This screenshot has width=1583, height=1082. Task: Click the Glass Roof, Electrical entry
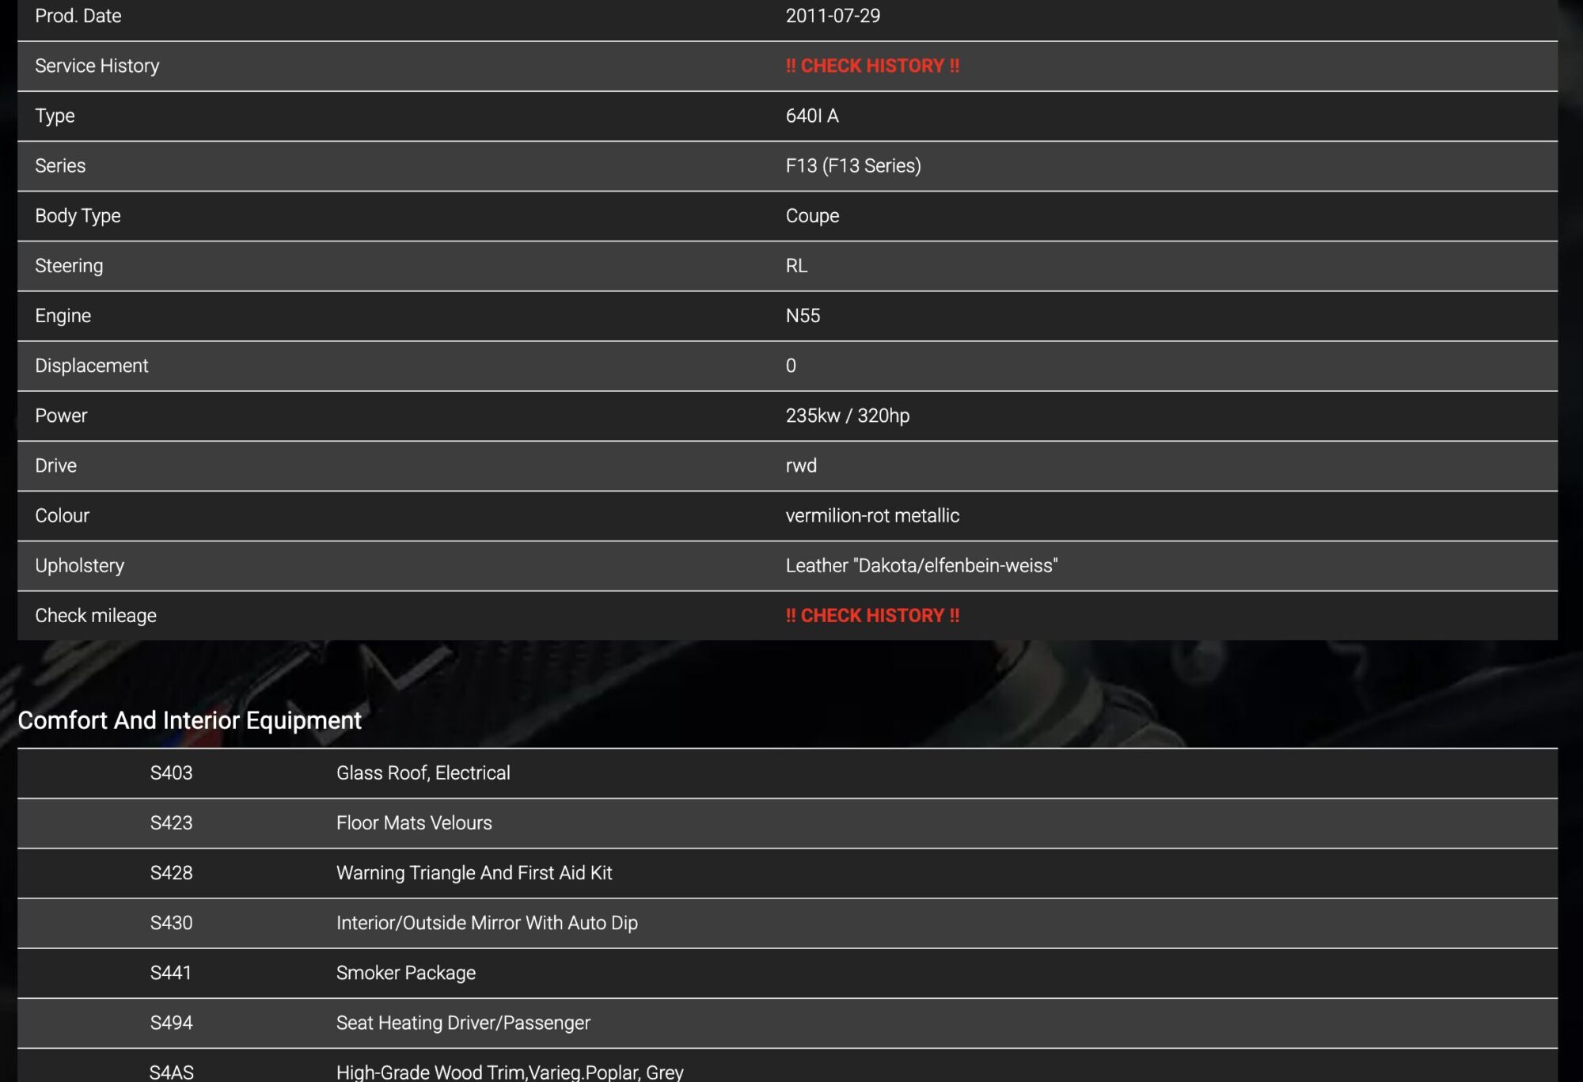point(423,773)
